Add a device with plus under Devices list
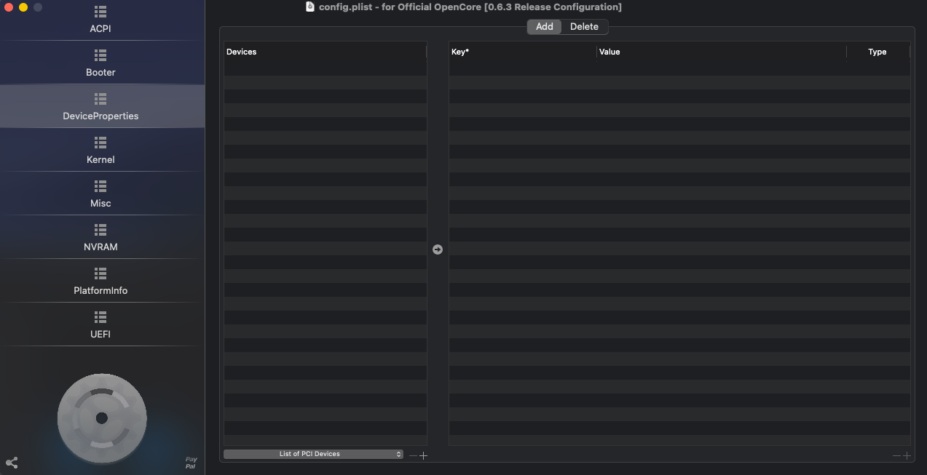Image resolution: width=927 pixels, height=475 pixels. point(424,455)
